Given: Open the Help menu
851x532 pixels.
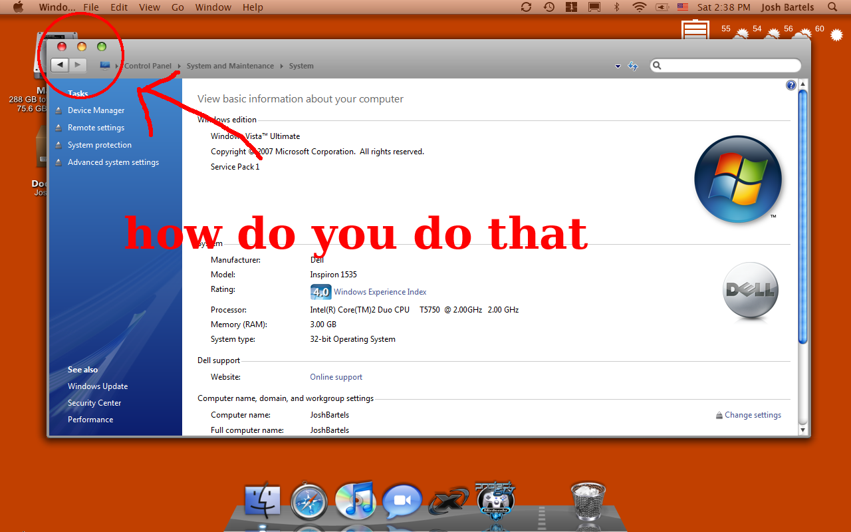Looking at the screenshot, I should 253,7.
